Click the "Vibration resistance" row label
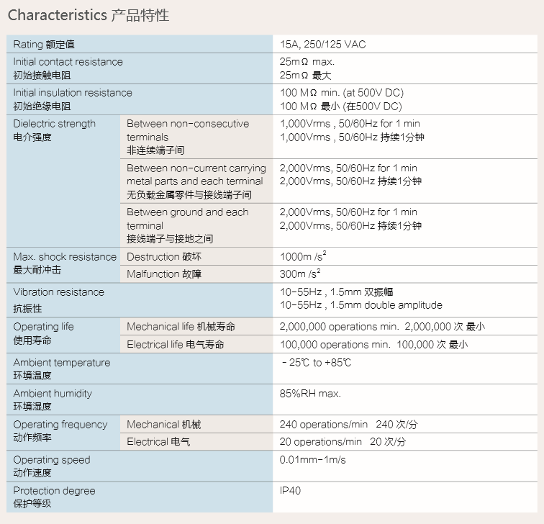The width and height of the screenshot is (544, 524). pyautogui.click(x=58, y=292)
